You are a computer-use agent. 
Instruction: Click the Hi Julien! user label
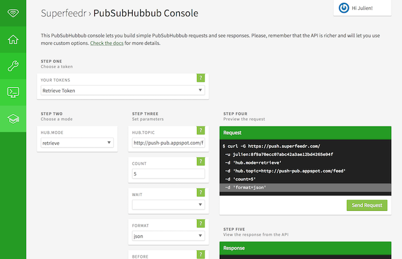(x=362, y=8)
